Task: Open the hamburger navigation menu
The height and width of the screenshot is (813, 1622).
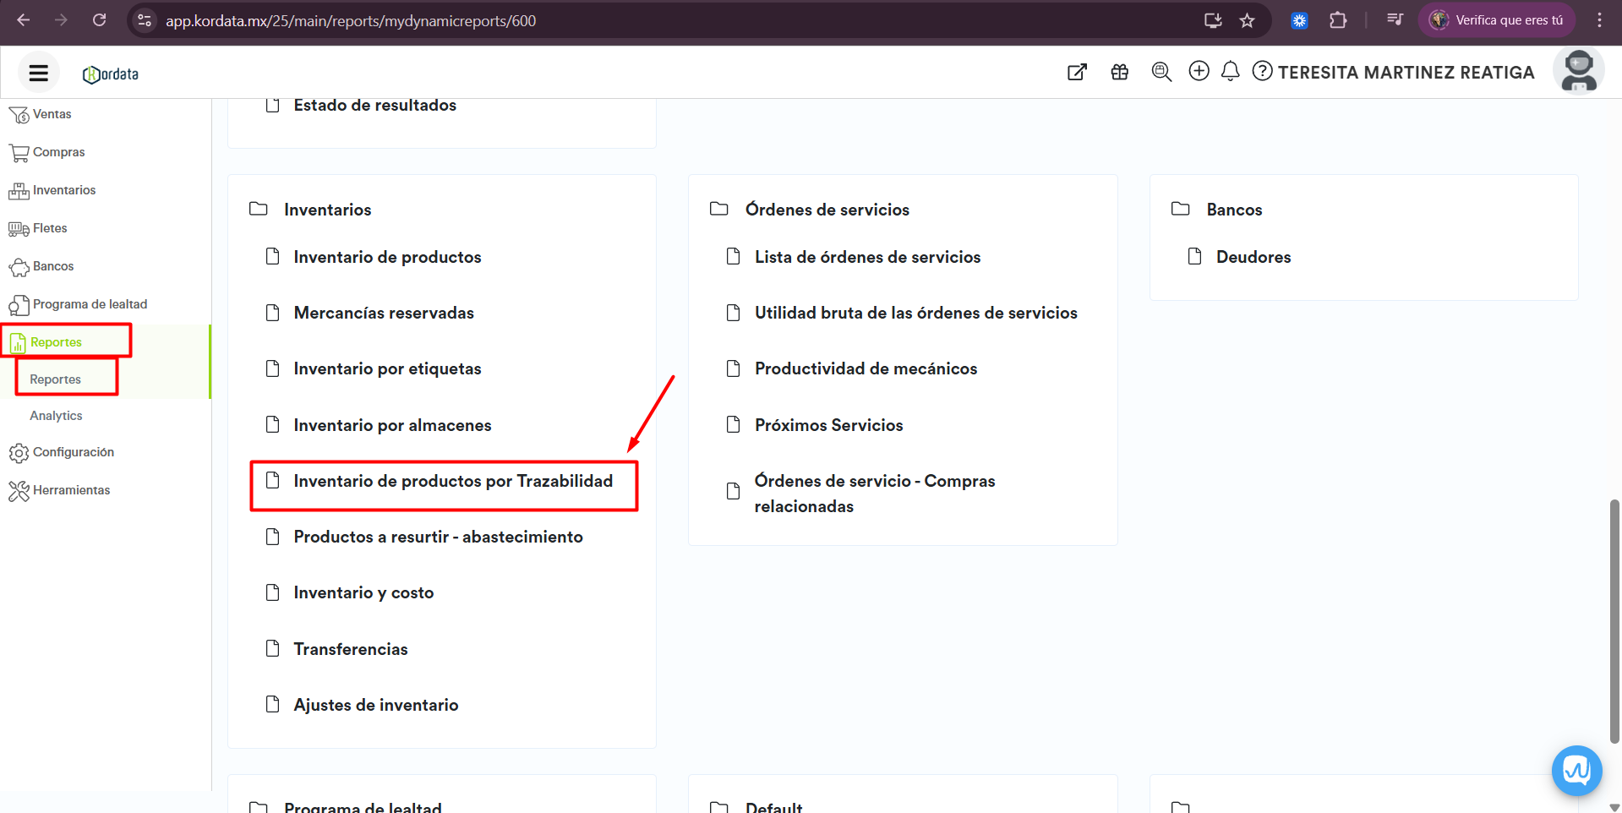Action: pyautogui.click(x=37, y=72)
